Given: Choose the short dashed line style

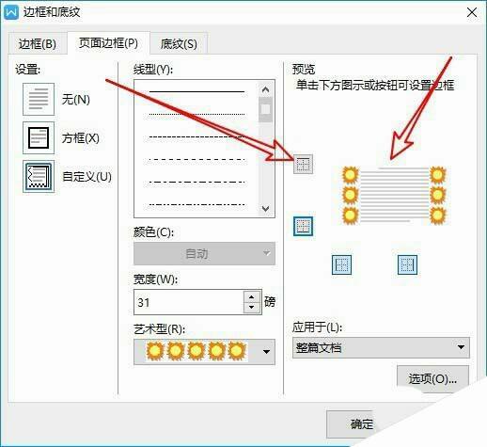Looking at the screenshot, I should coord(196,136).
